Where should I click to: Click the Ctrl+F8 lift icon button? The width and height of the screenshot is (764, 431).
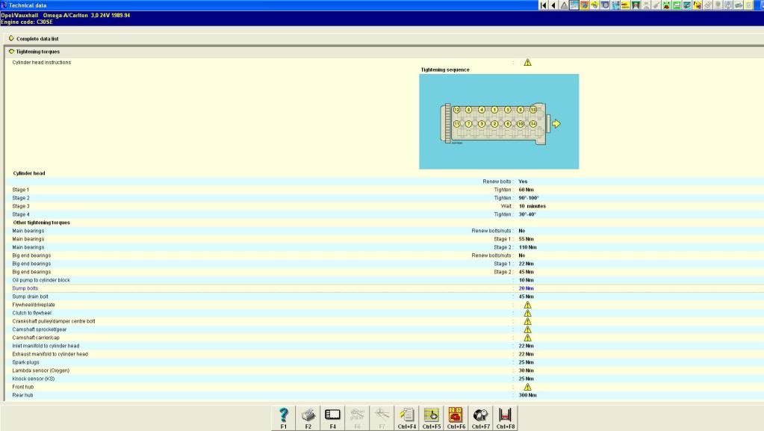pos(504,417)
